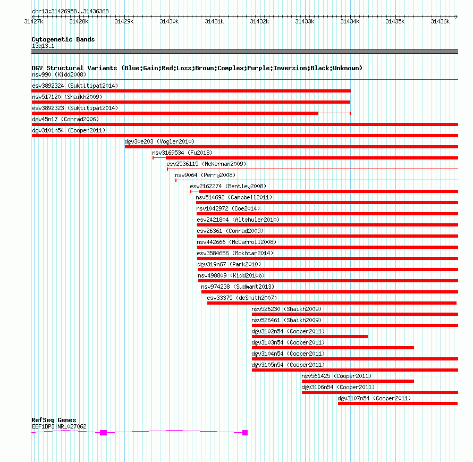The width and height of the screenshot is (473, 462).
Task: Click the 31430k ruler tick label
Action: coord(169,21)
